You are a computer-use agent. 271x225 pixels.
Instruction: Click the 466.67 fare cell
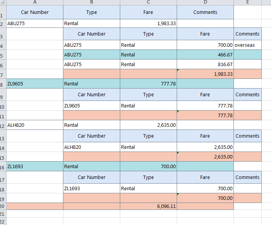(205, 55)
